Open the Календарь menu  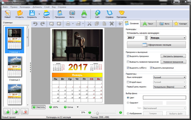[x=25, y=7]
